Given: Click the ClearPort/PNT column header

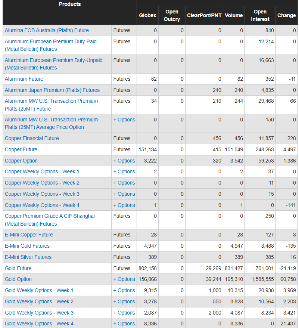Looking at the screenshot, I should tap(204, 15).
